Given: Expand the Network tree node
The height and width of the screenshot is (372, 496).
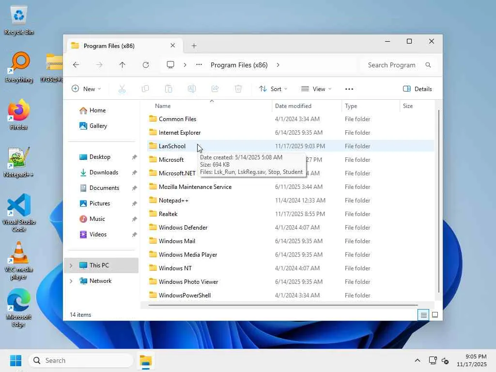Looking at the screenshot, I should pyautogui.click(x=71, y=281).
